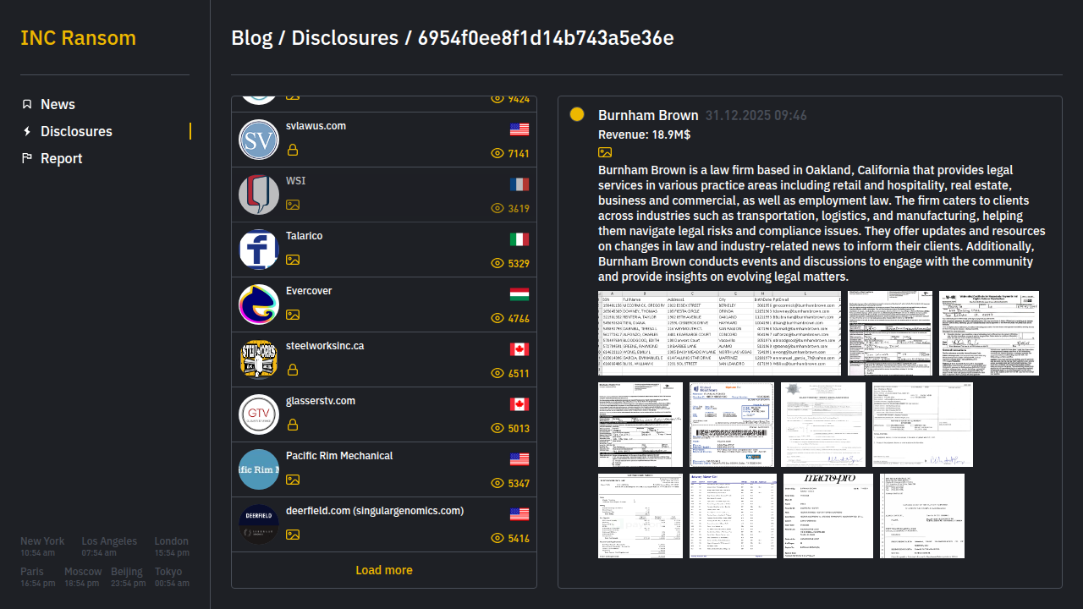The height and width of the screenshot is (609, 1083).
Task: Go to the Report page
Action: click(x=61, y=158)
